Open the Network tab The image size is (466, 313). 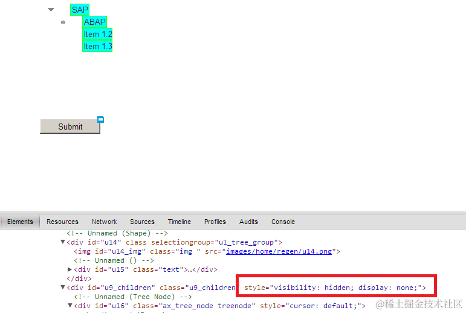tap(105, 222)
